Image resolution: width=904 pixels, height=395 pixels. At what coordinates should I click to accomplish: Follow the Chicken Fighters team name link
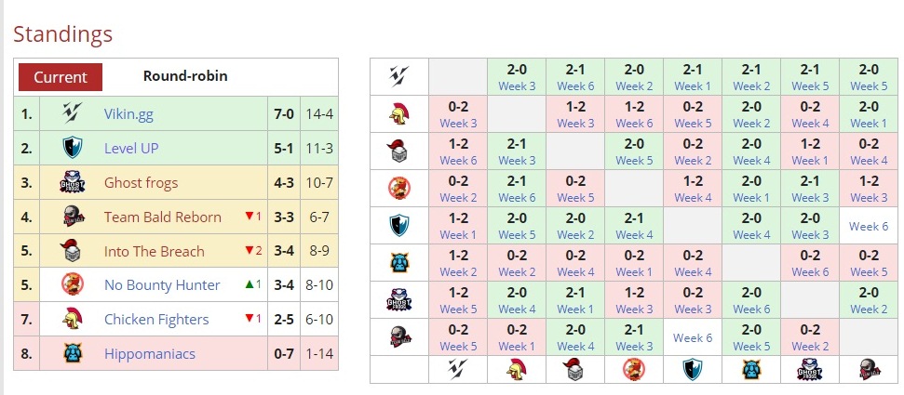tap(156, 319)
